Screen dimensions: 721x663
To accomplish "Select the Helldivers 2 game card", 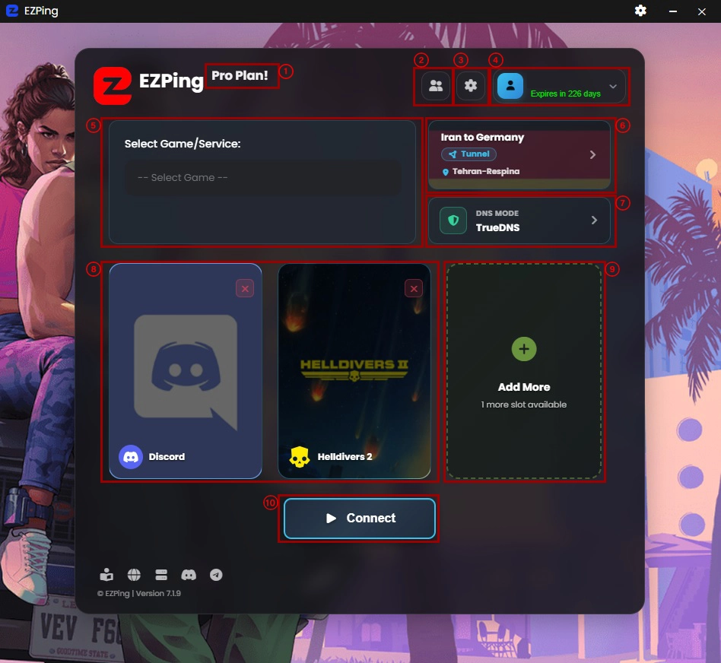I will point(354,371).
